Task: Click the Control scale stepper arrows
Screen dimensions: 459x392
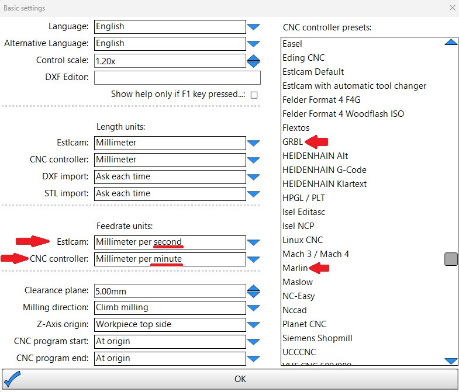Action: click(x=253, y=61)
